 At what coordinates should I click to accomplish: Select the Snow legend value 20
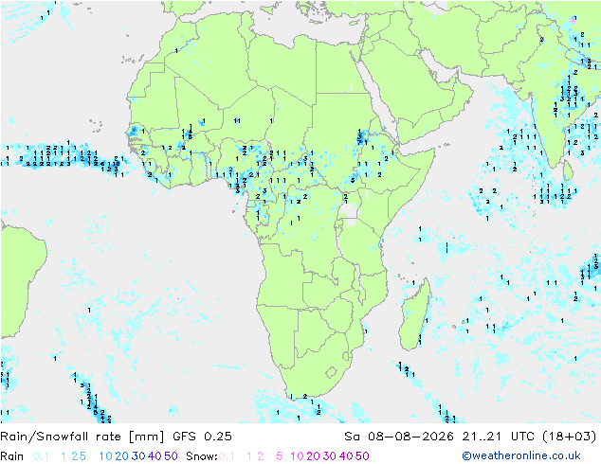[314, 456]
